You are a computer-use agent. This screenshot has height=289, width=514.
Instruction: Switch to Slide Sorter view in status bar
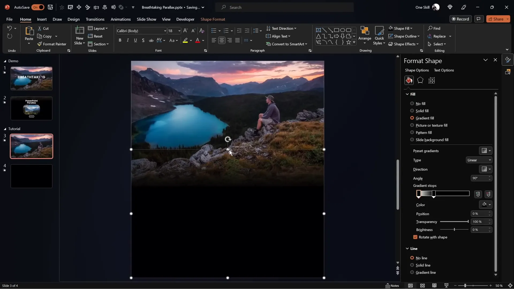422,286
